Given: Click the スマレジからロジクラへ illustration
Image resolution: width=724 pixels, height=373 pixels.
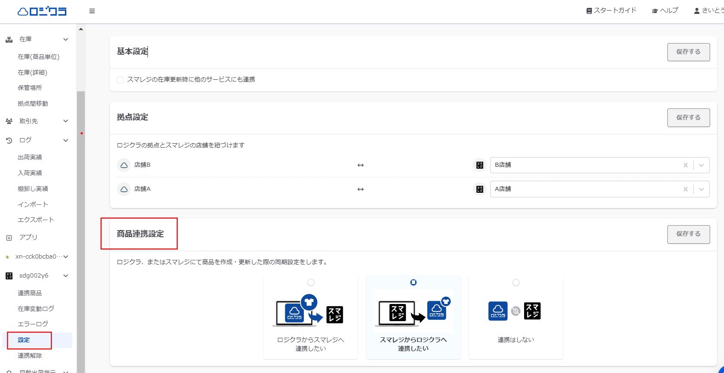Looking at the screenshot, I should point(413,310).
